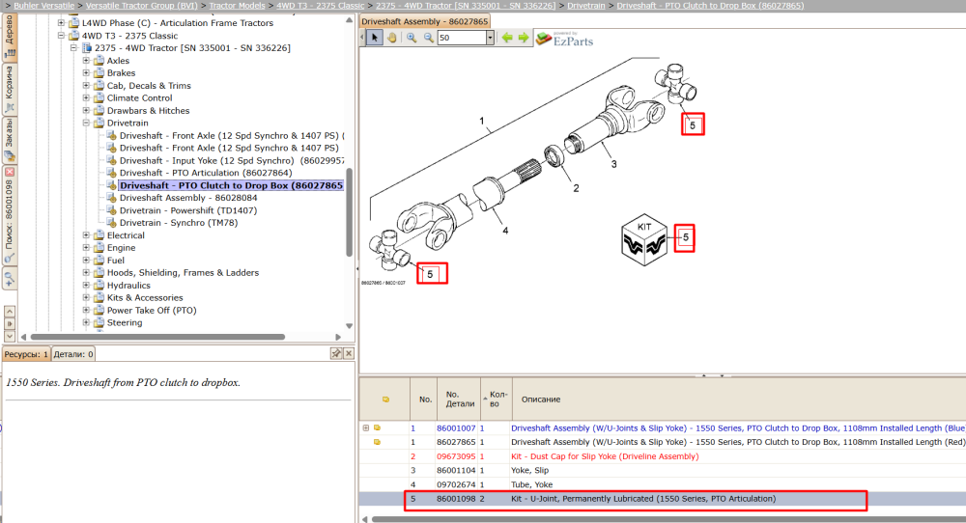Open Driveshaft - Input Yoke (12 Spd Synchro)
The height and width of the screenshot is (523, 966).
pyautogui.click(x=232, y=160)
